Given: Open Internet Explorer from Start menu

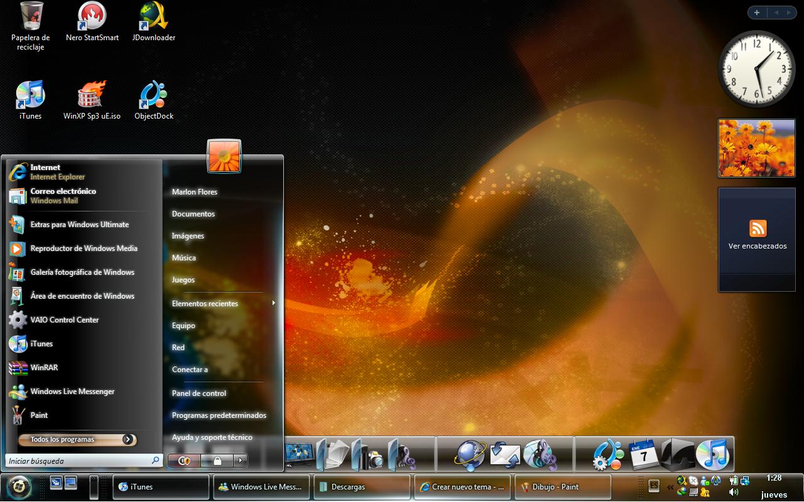Looking at the screenshot, I should pos(84,172).
